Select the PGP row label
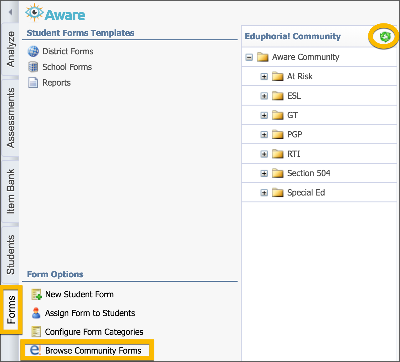The image size is (400, 362). point(295,135)
